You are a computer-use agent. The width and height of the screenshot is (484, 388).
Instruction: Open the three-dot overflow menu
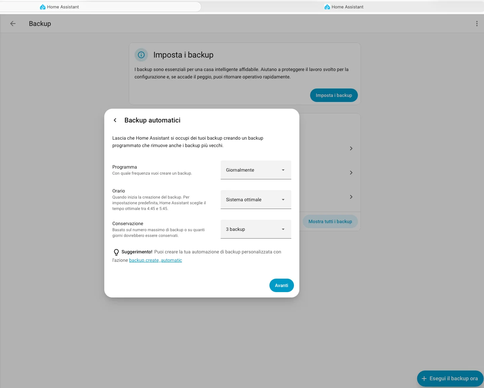(x=477, y=24)
